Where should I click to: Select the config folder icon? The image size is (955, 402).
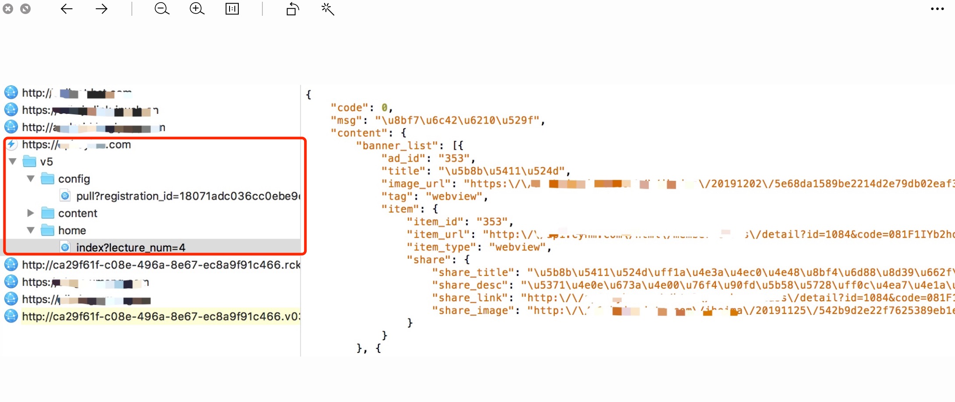pos(47,179)
